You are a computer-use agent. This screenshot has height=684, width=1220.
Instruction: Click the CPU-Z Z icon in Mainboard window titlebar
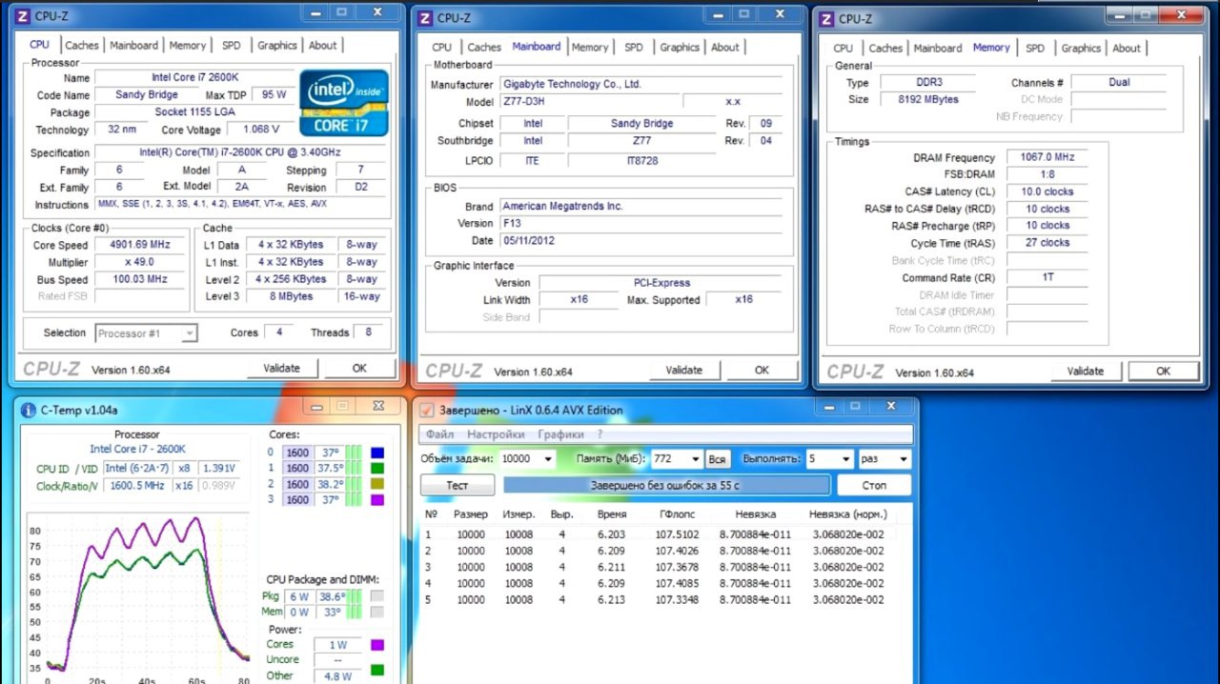click(424, 17)
